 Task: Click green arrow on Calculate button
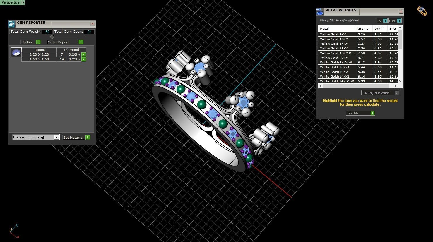pos(372,113)
